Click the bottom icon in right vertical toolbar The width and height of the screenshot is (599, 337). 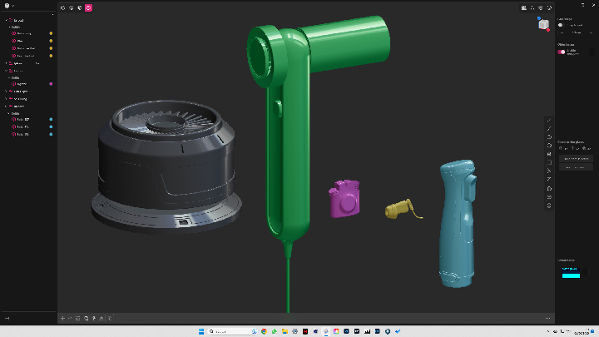[549, 205]
